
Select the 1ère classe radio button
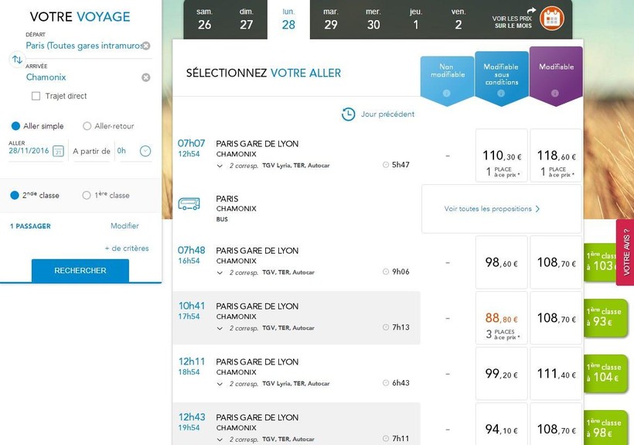click(x=87, y=196)
